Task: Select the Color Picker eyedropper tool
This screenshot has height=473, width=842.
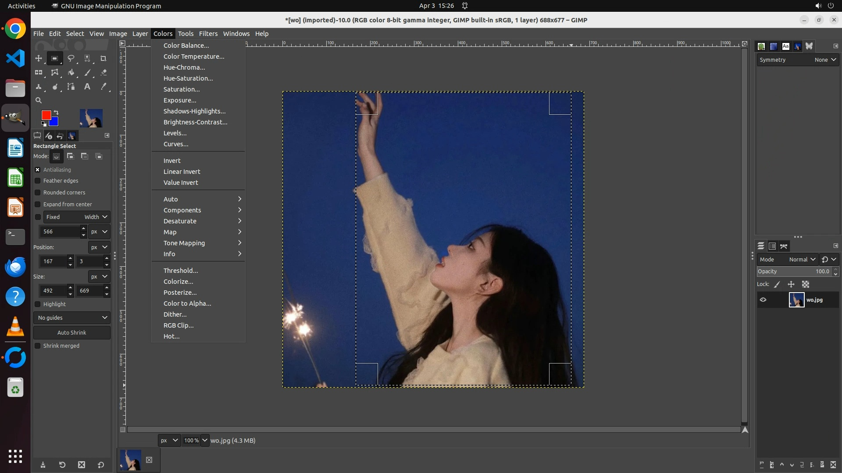Action: (103, 87)
